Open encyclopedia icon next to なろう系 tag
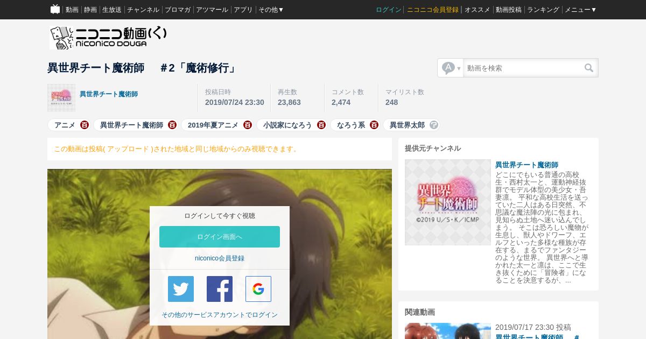The height and width of the screenshot is (339, 646). (x=374, y=125)
